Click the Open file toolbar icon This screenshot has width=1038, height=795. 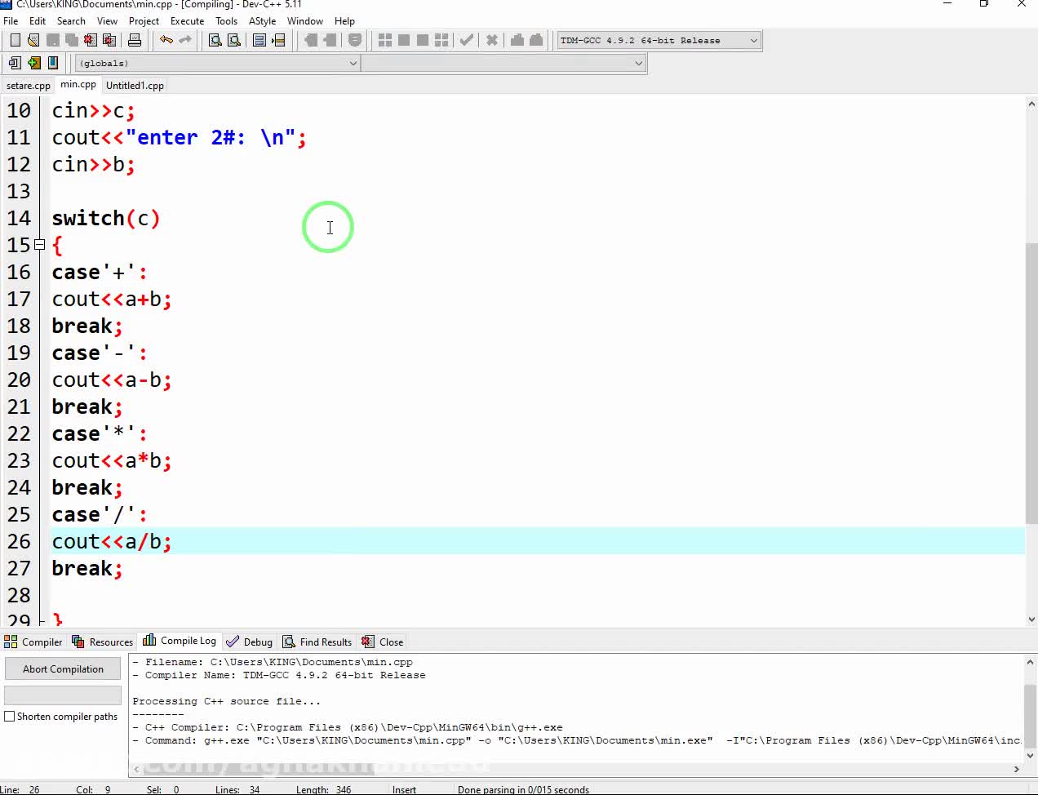[x=33, y=40]
